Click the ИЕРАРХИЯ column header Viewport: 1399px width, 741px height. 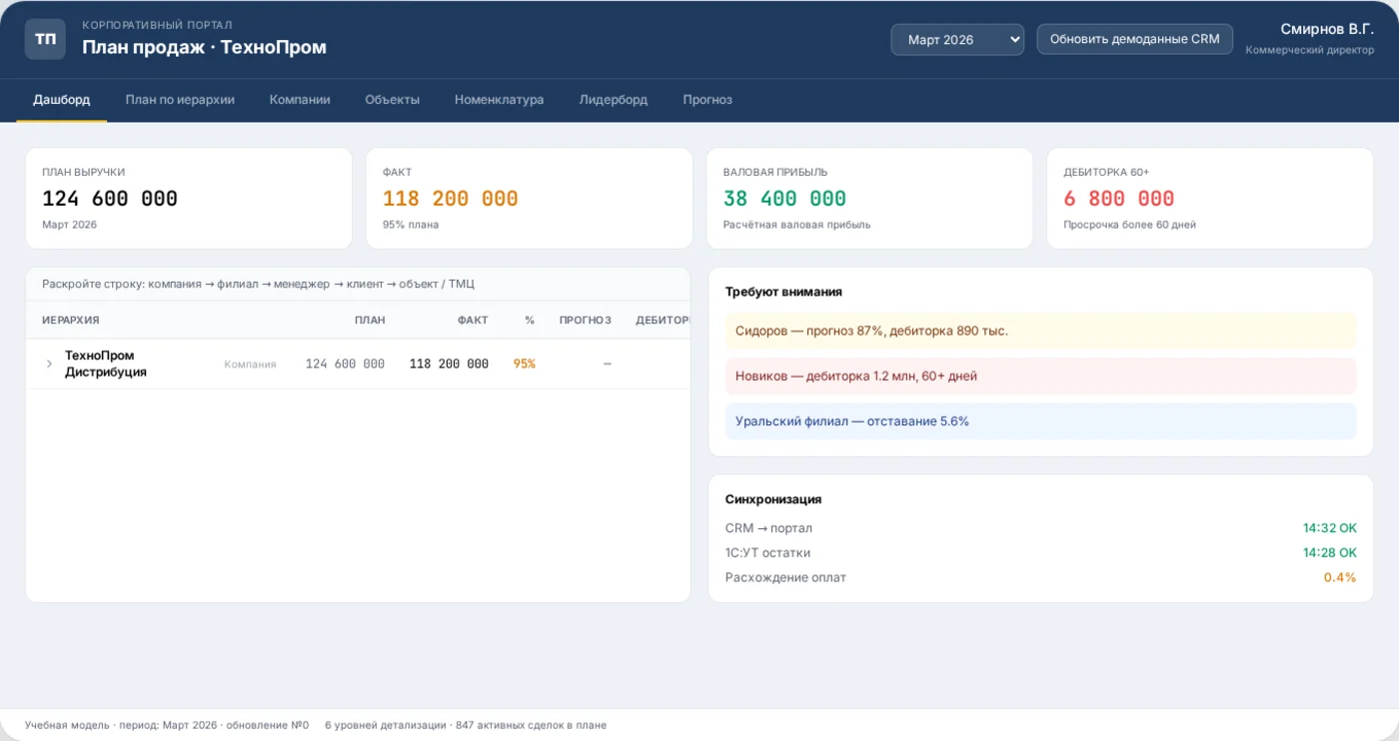click(71, 321)
